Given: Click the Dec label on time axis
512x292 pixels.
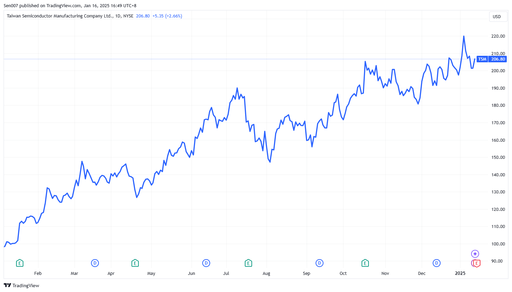Looking at the screenshot, I should pyautogui.click(x=422, y=273).
